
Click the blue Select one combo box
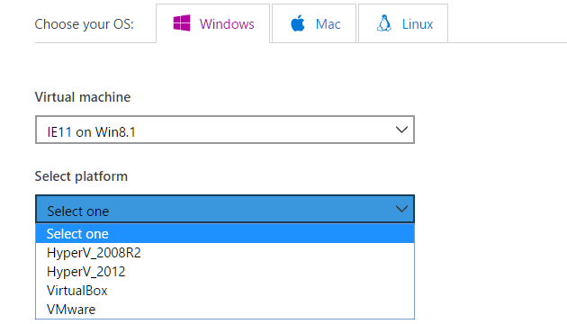[x=225, y=209]
